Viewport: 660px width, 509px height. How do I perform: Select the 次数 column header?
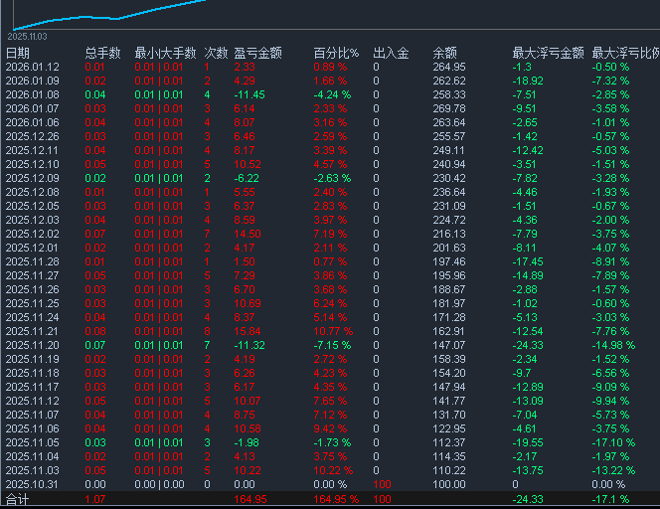215,53
